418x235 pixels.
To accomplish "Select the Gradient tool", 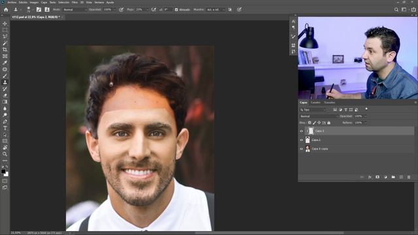I will pyautogui.click(x=5, y=102).
